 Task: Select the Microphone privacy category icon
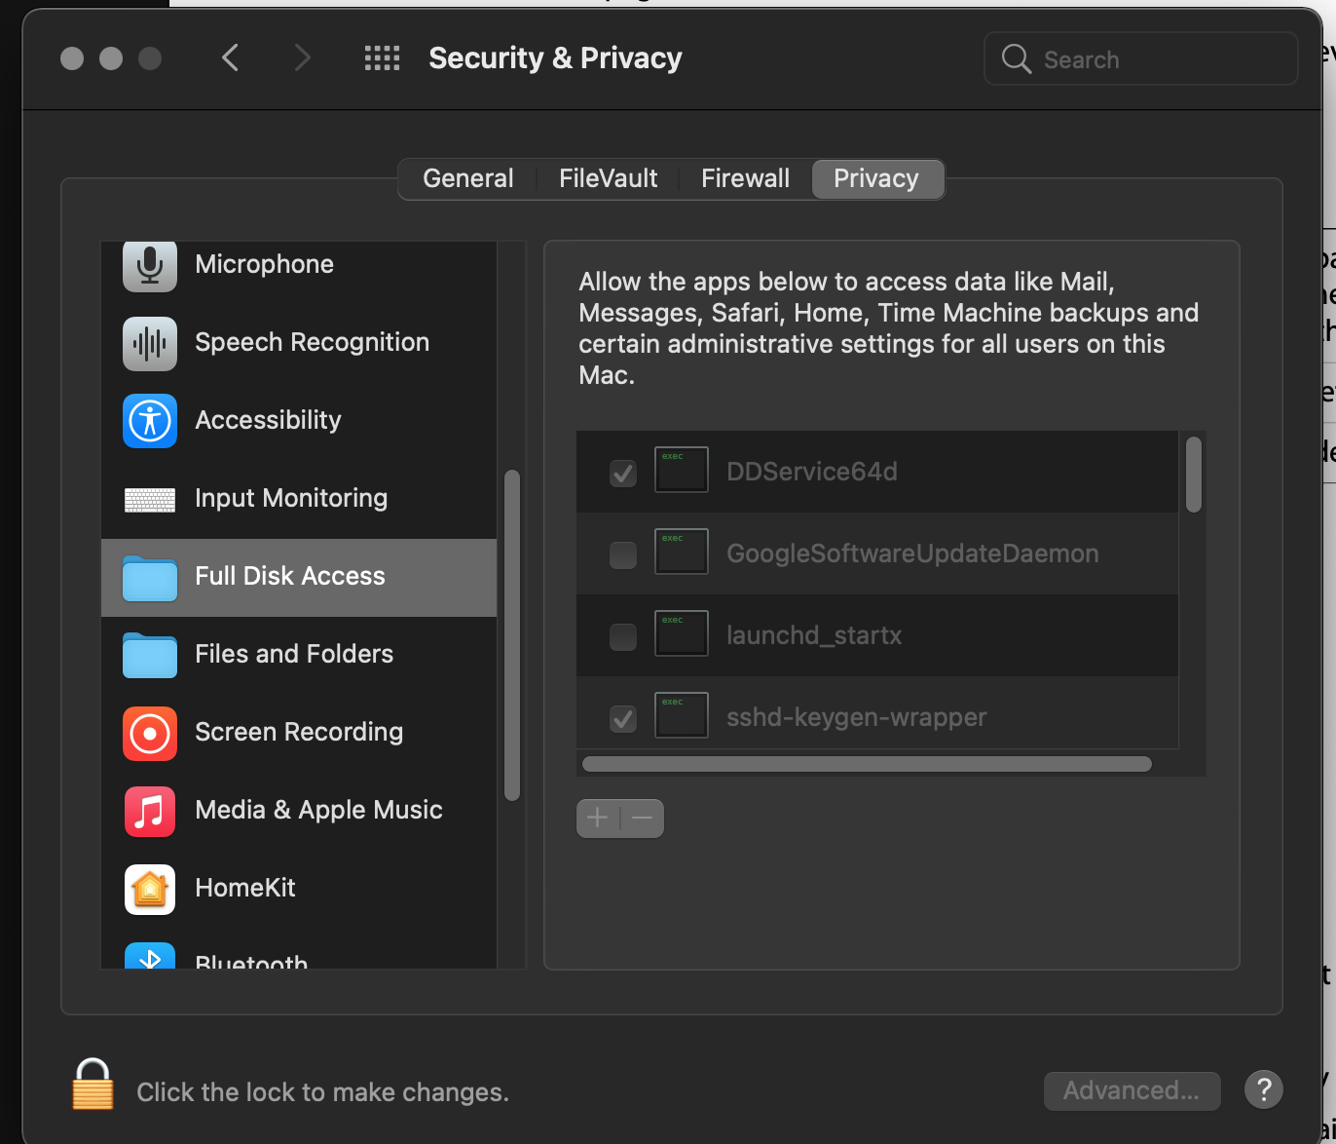pos(149,264)
